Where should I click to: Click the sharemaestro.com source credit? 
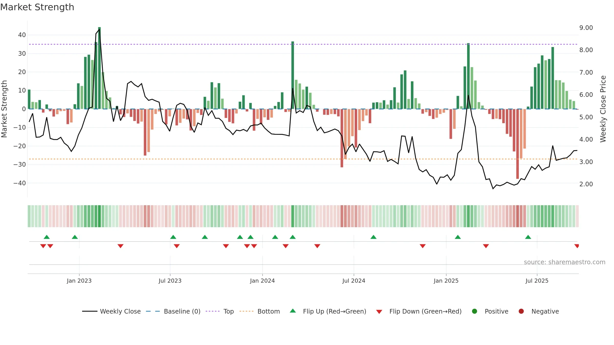(x=565, y=262)
